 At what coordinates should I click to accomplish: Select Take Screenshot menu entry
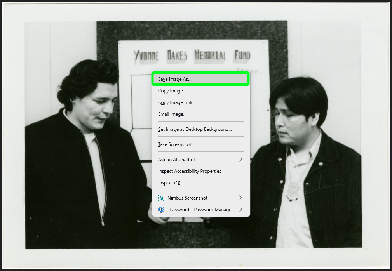pos(174,144)
